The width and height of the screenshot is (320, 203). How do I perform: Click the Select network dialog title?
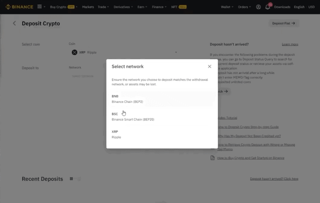tap(128, 66)
